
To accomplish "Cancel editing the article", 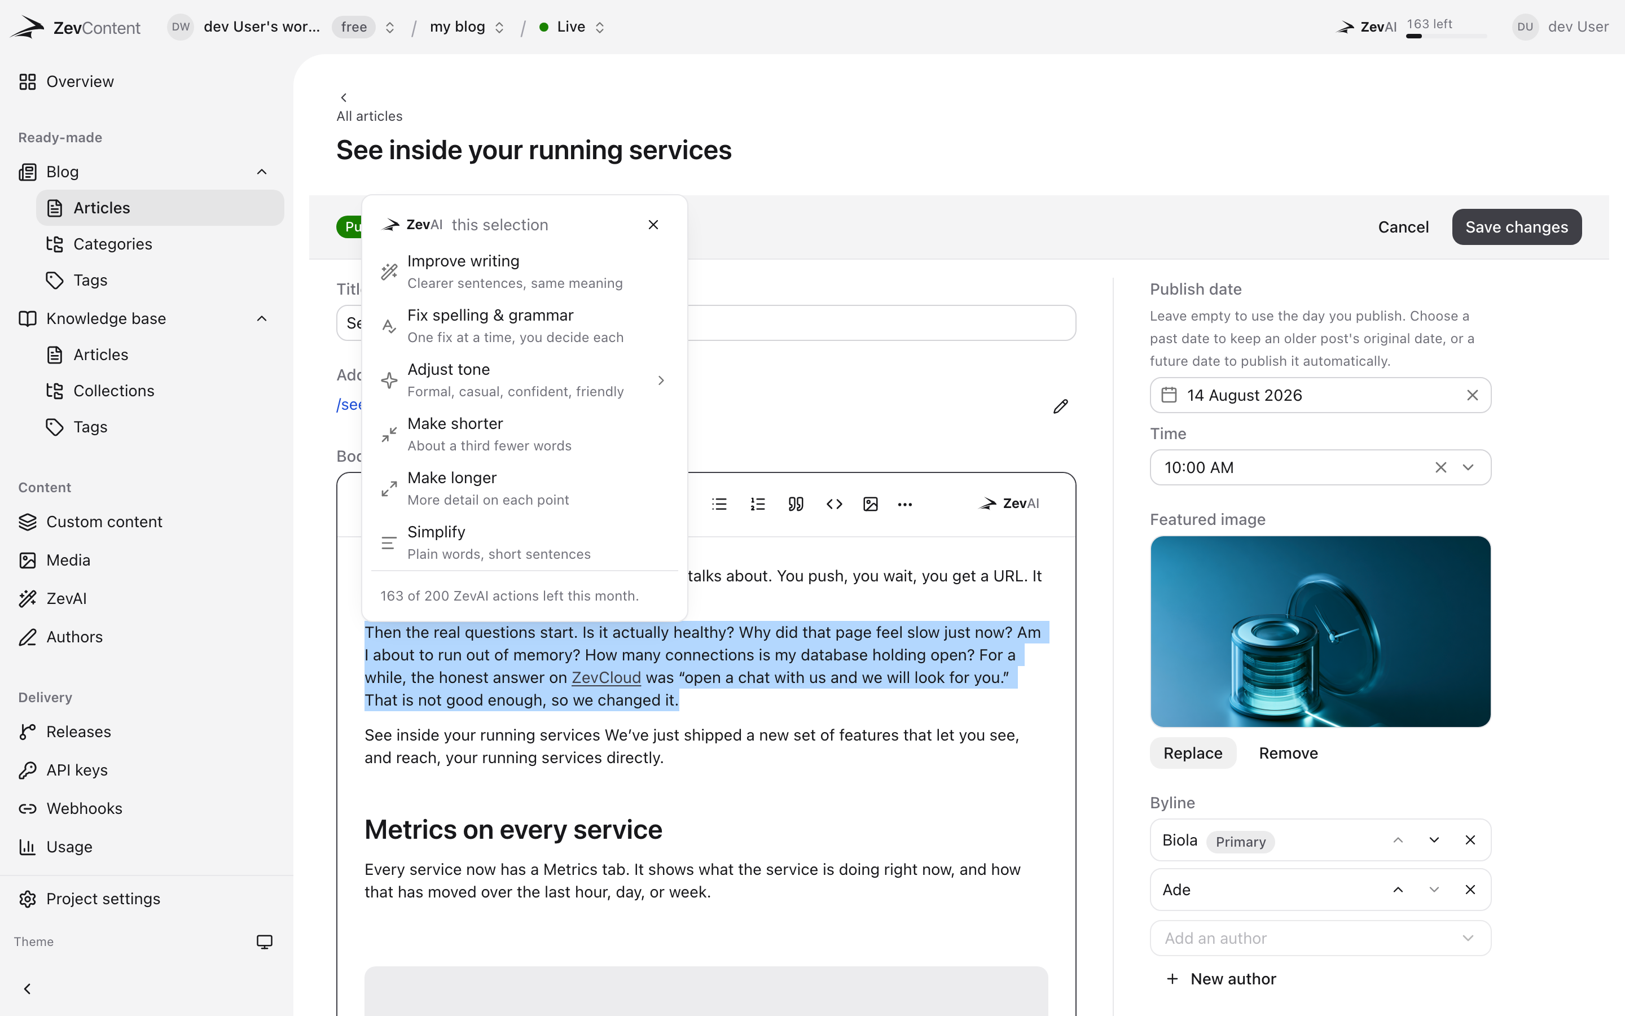I will pyautogui.click(x=1403, y=227).
